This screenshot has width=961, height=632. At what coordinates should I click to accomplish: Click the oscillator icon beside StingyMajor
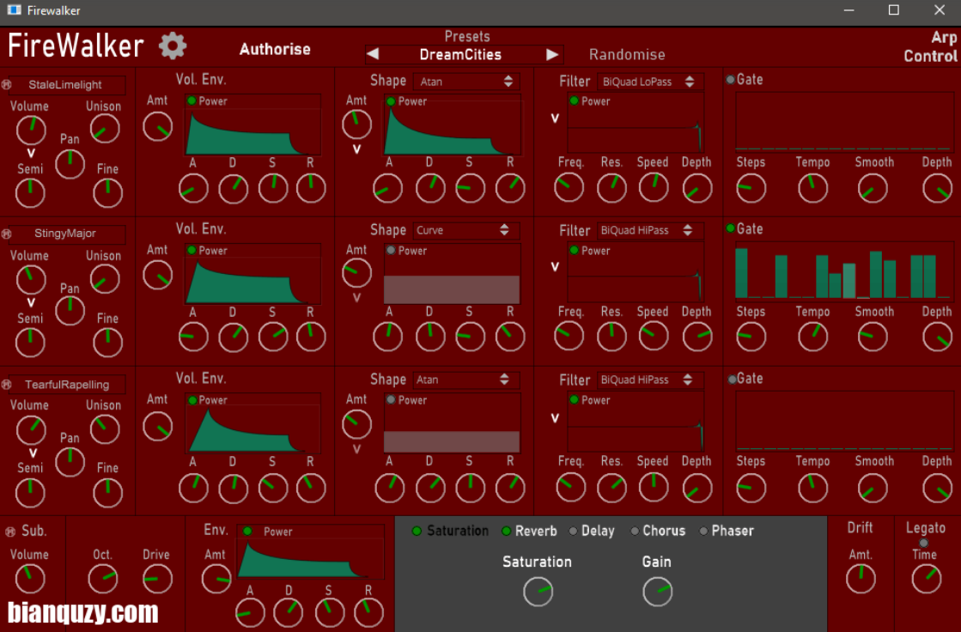coord(7,234)
